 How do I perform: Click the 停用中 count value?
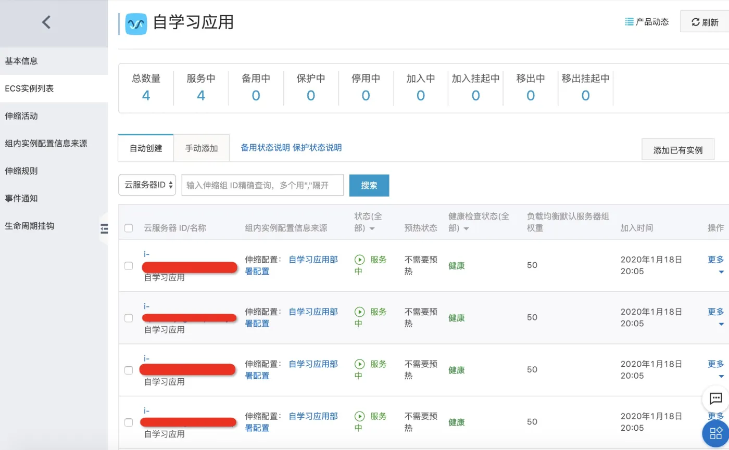[366, 96]
